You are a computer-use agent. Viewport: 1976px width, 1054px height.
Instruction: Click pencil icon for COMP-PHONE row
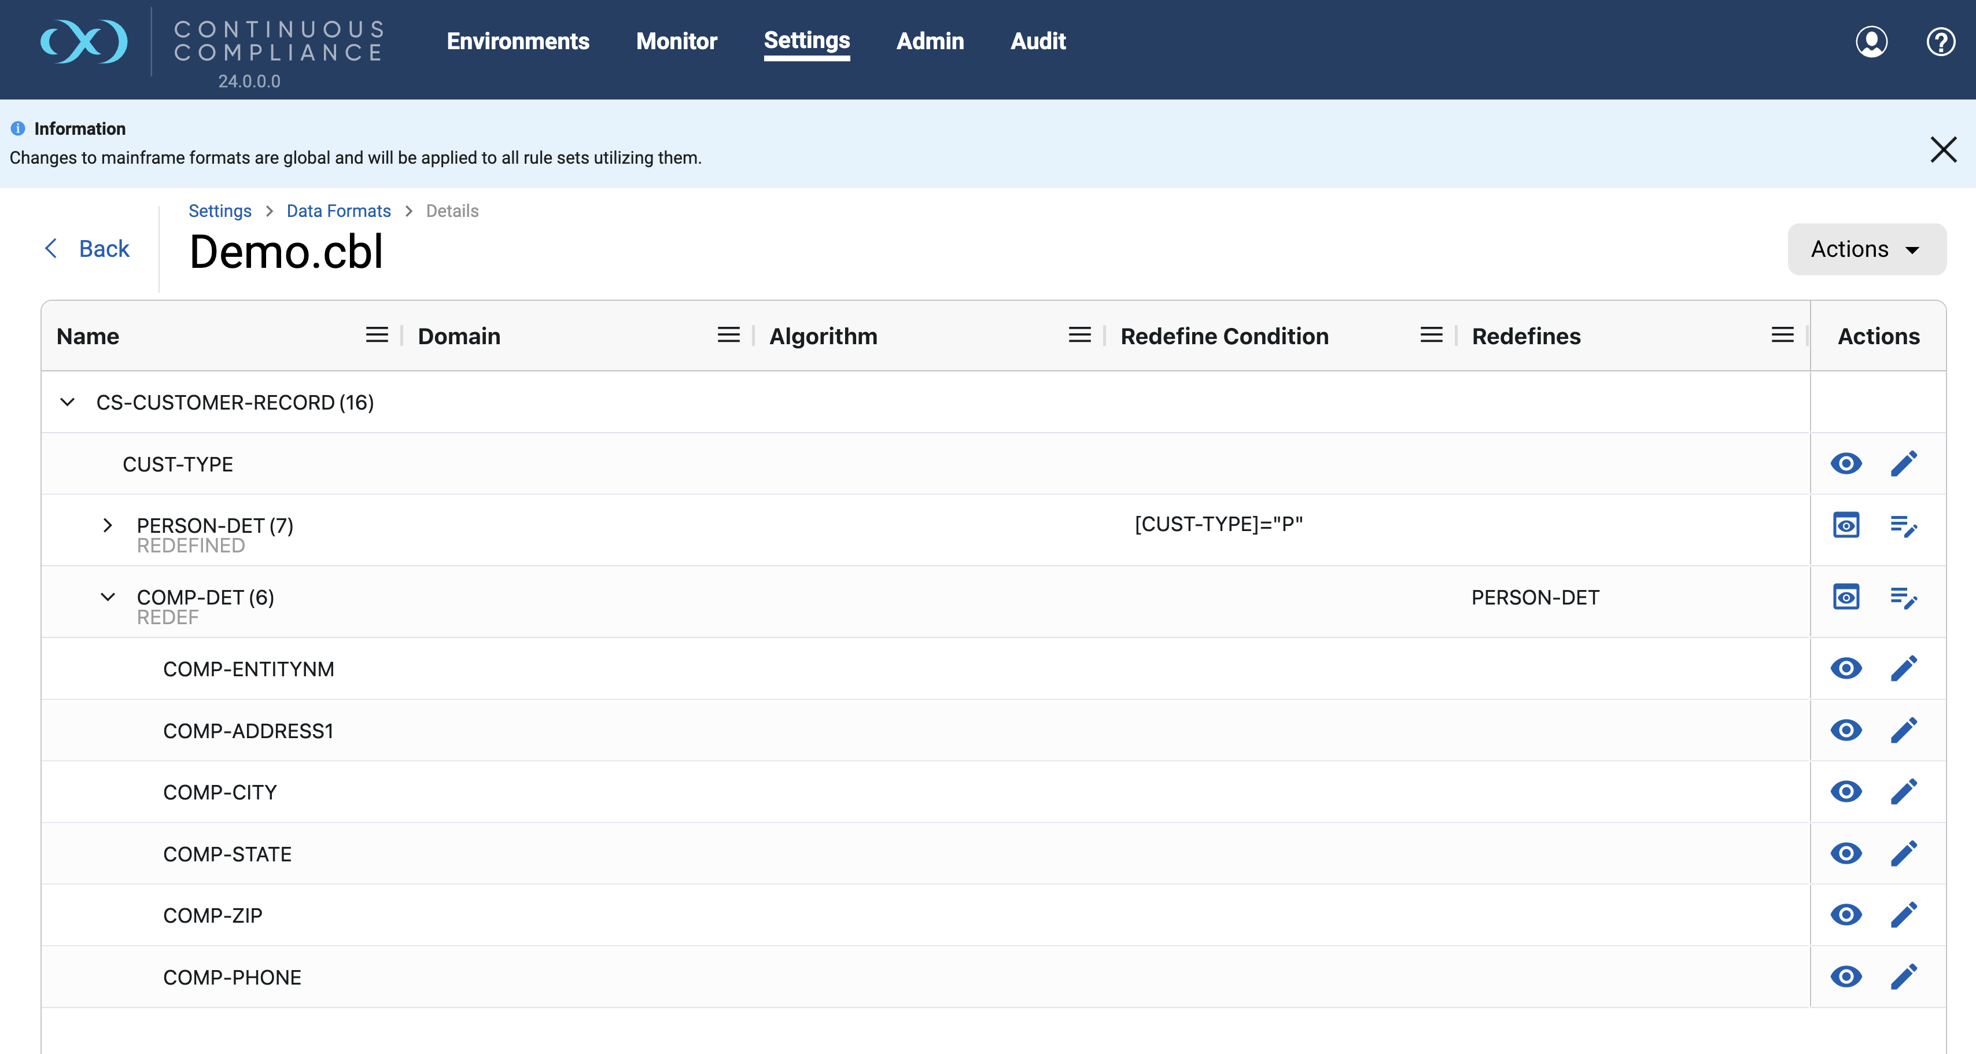[x=1903, y=976]
